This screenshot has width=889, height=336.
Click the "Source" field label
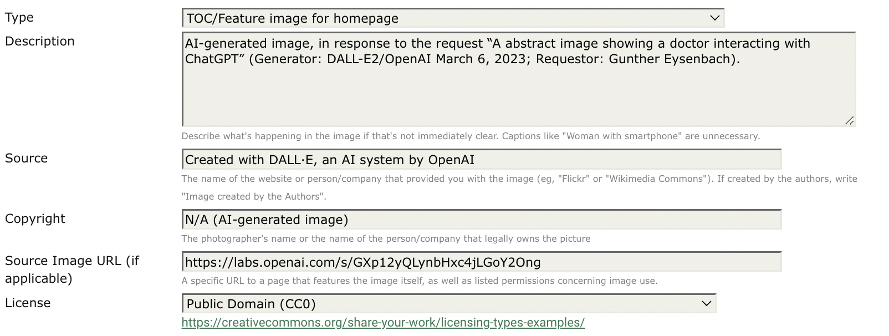(27, 159)
